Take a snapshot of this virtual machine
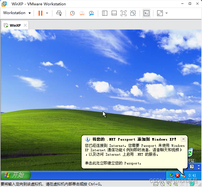202x187 pixels. pyautogui.click(x=72, y=13)
